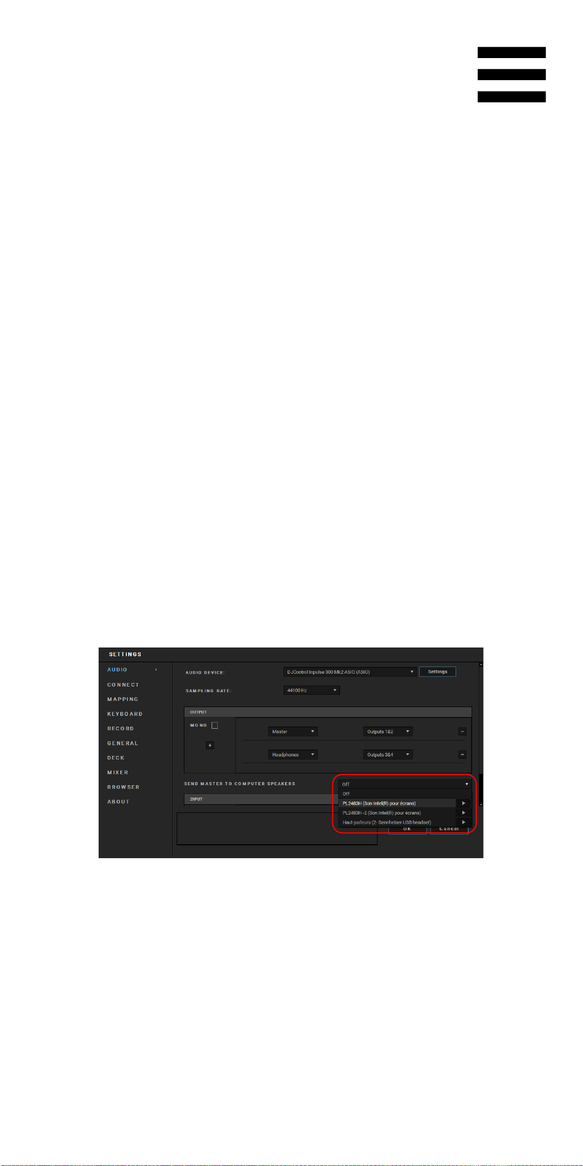
Task: Remove the Headphones output with minus icon
Action: pyautogui.click(x=462, y=754)
